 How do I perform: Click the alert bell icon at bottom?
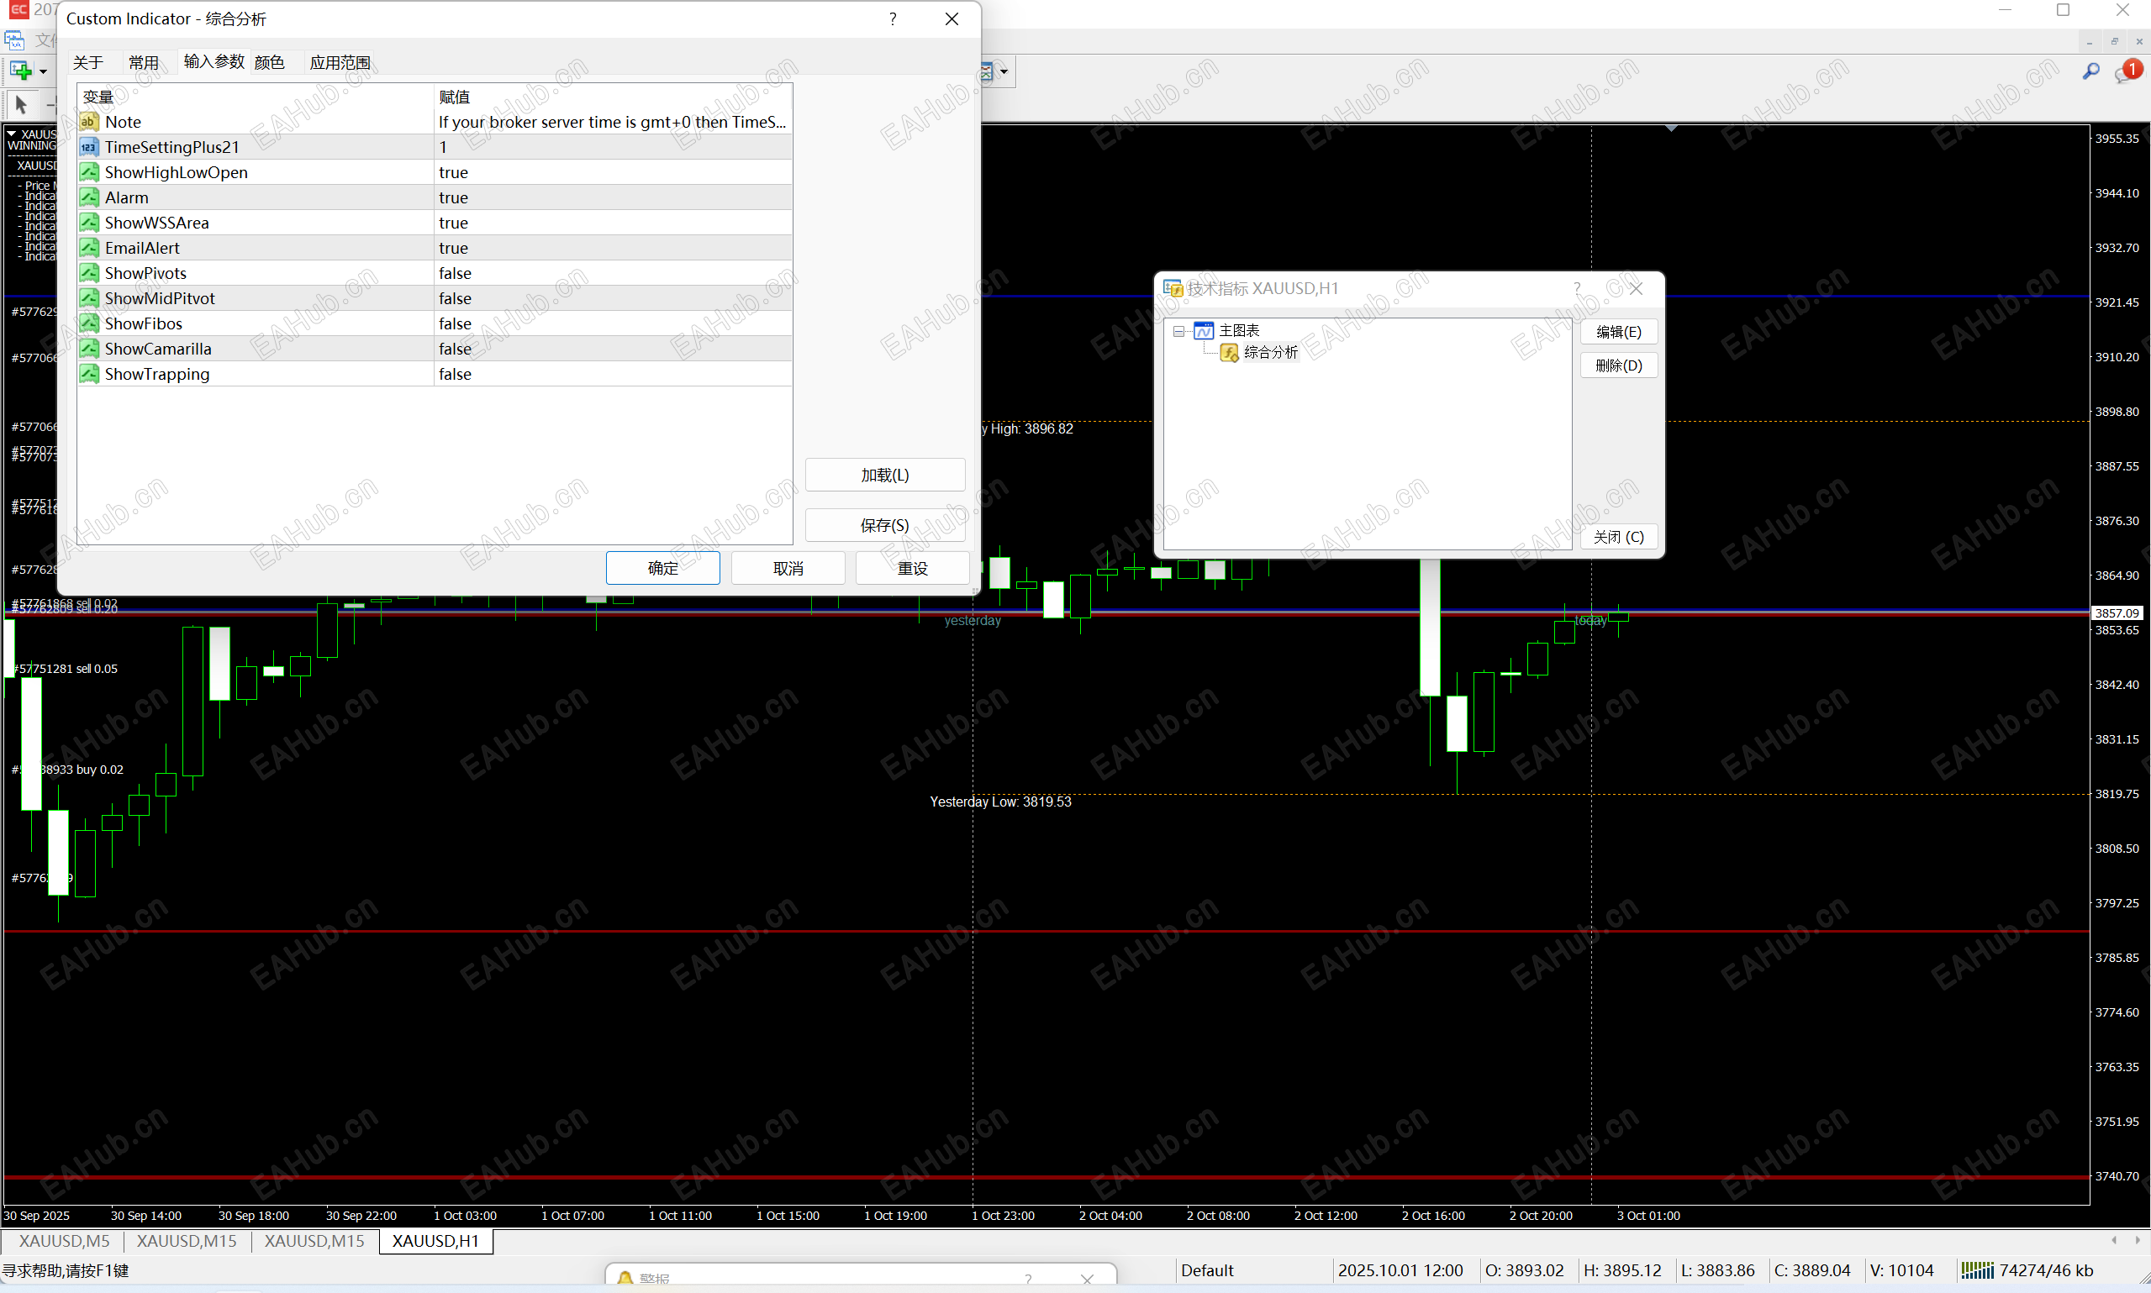point(625,1278)
